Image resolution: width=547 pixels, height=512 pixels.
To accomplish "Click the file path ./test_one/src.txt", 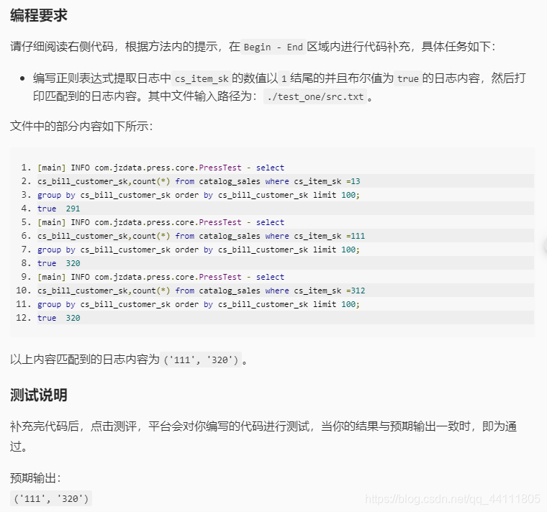I will pos(315,96).
